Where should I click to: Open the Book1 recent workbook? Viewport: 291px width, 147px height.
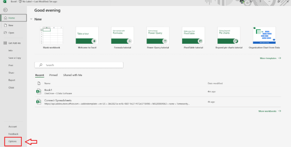tap(158, 92)
